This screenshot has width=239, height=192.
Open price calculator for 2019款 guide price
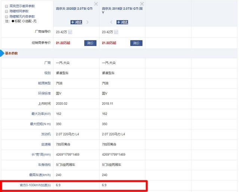[116, 32]
